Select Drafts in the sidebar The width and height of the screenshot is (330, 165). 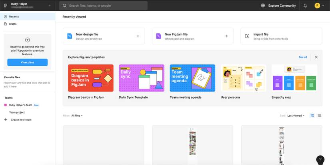[x=28, y=24]
